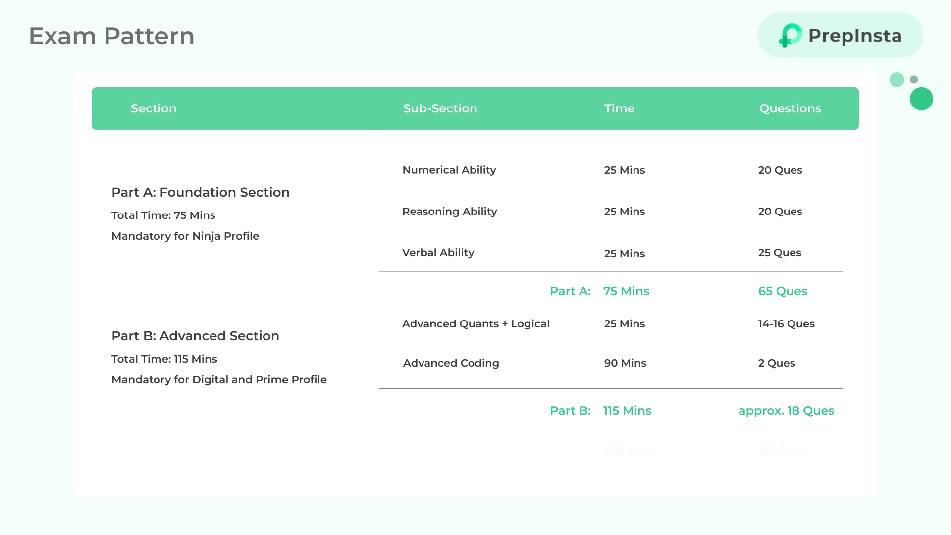Click the Exam Pattern title

[111, 36]
